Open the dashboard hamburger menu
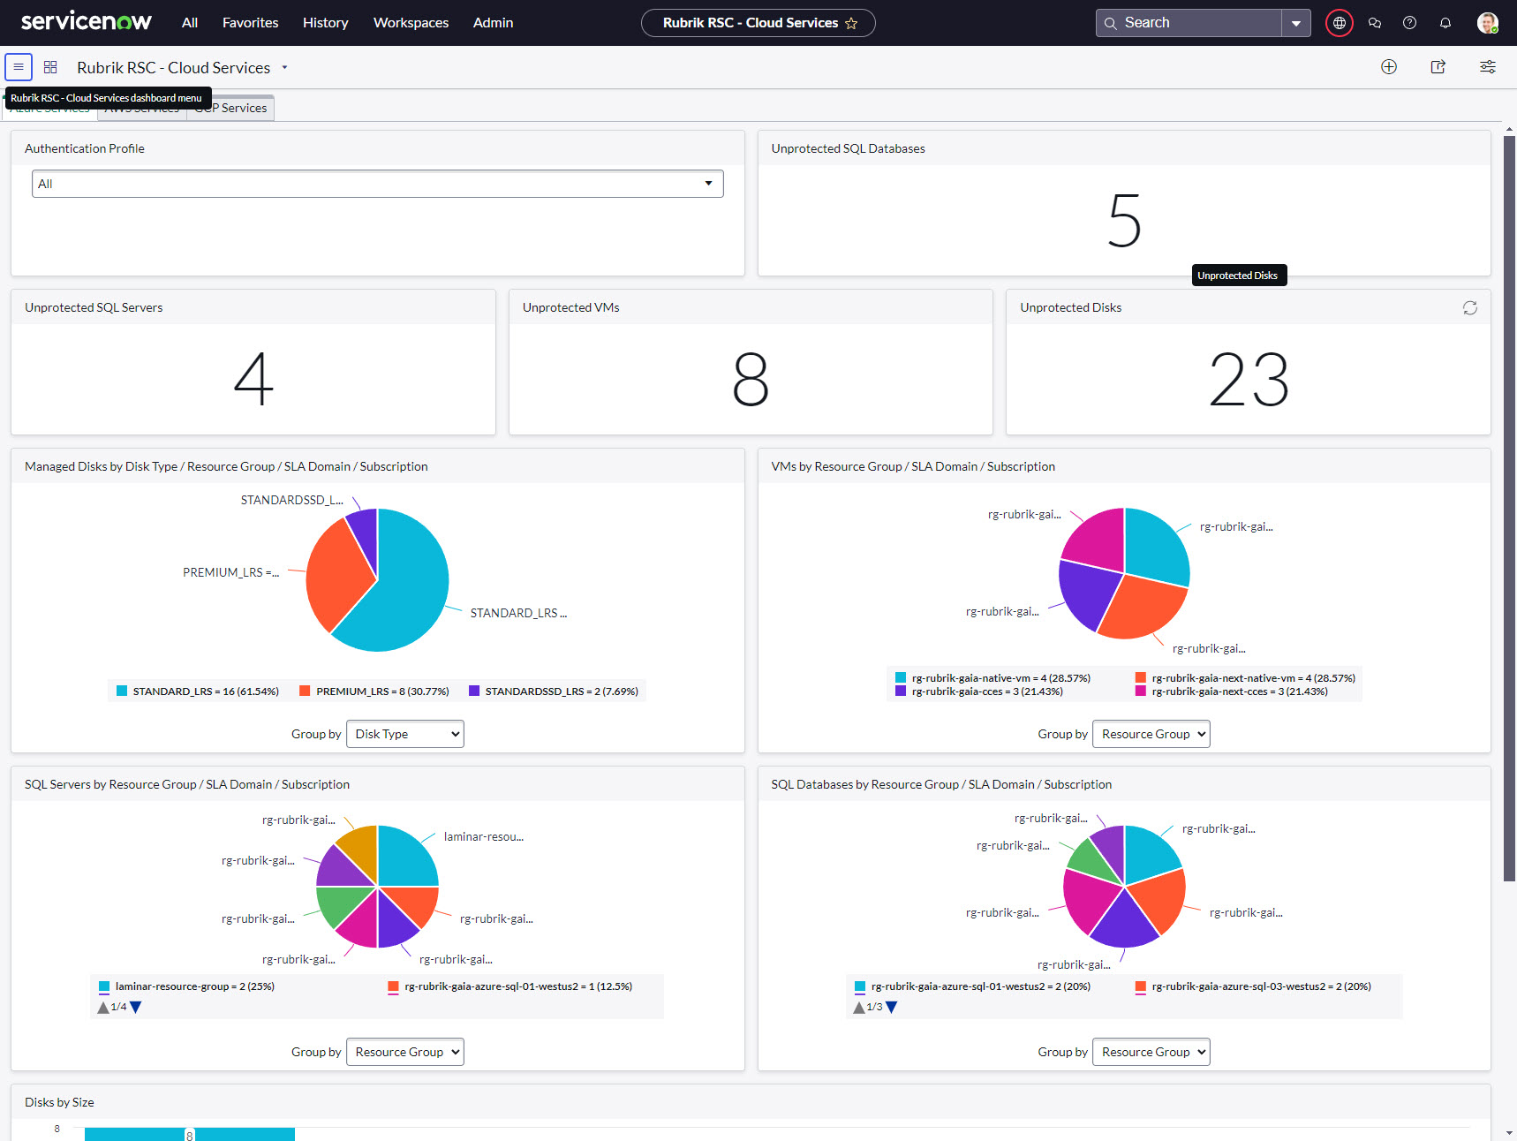1517x1141 pixels. tap(19, 67)
